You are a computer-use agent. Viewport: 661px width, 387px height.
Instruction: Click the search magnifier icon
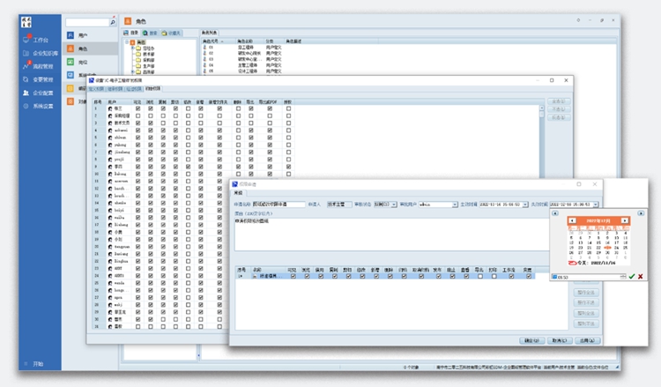[112, 20]
